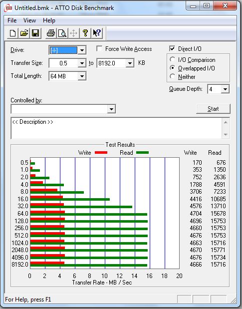Image resolution: width=242 pixels, height=309 pixels.
Task: Expand the Queue Depth dropdown
Action: [225, 89]
